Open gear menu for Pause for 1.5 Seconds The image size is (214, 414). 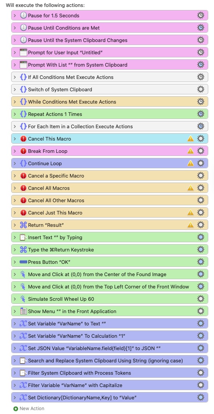pyautogui.click(x=201, y=15)
